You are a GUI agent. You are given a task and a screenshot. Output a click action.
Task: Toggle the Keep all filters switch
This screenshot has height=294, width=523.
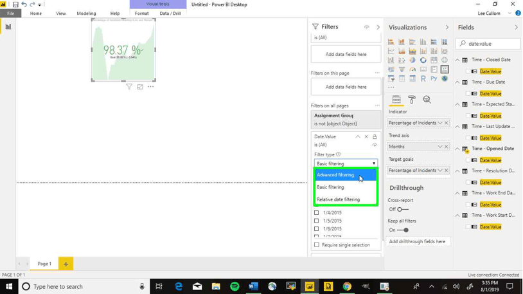click(x=403, y=230)
